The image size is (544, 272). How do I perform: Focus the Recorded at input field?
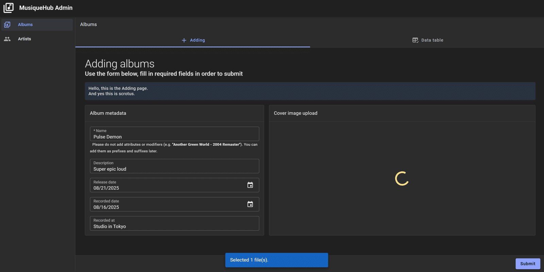click(174, 223)
